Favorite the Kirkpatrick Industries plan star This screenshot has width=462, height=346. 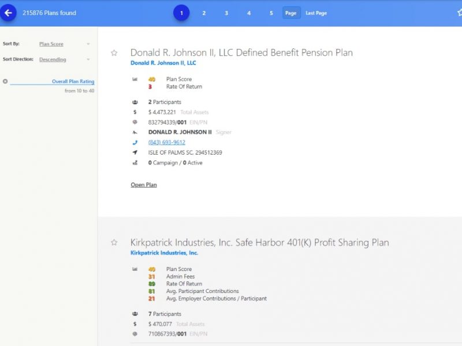point(114,243)
